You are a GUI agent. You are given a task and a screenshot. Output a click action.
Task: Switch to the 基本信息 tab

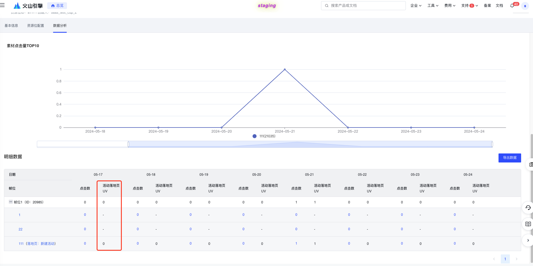click(x=11, y=26)
